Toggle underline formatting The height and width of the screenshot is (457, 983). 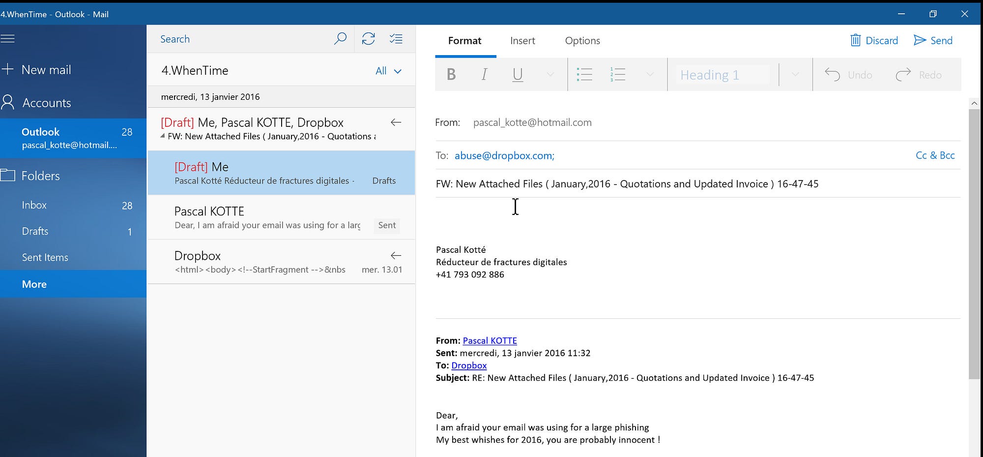point(518,75)
